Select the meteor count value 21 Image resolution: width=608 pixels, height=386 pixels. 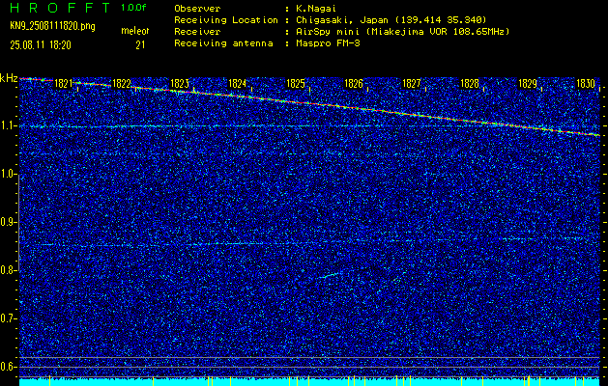tap(140, 45)
